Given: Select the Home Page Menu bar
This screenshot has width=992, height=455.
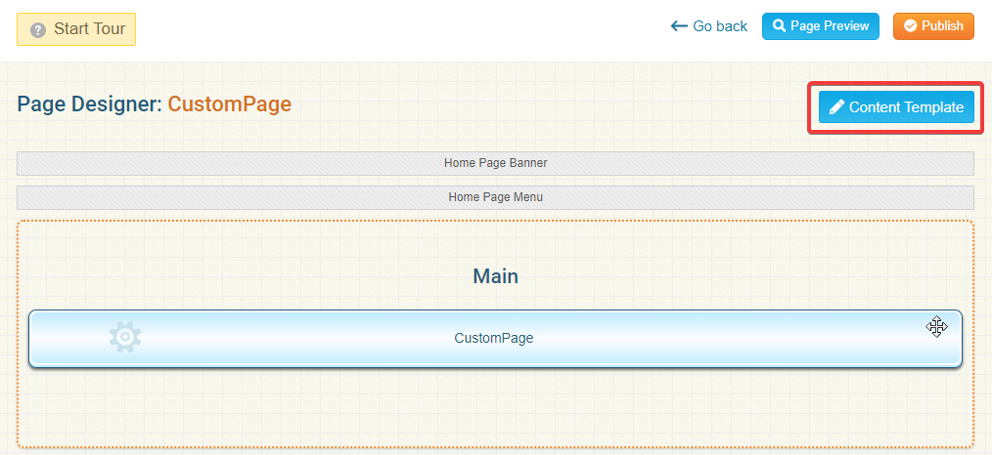Looking at the screenshot, I should point(495,197).
